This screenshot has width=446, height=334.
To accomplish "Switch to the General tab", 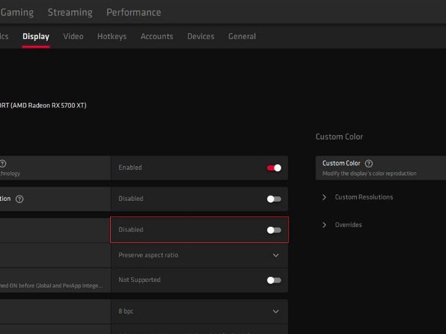I will [x=242, y=37].
